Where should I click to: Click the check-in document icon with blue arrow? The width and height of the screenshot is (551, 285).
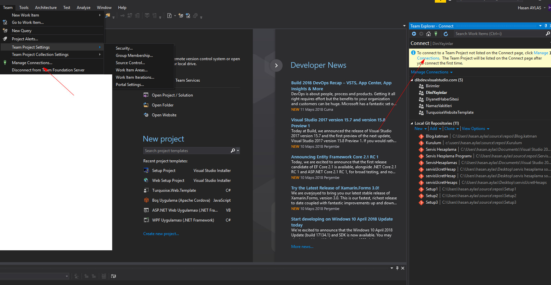[x=188, y=16]
